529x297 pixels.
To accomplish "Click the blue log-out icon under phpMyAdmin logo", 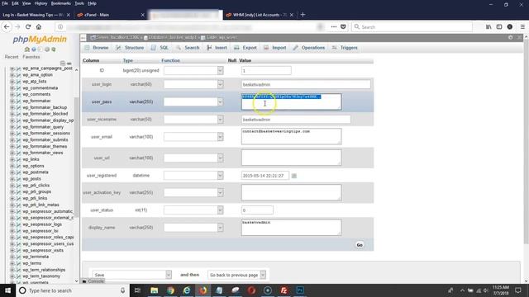I will pos(33,49).
